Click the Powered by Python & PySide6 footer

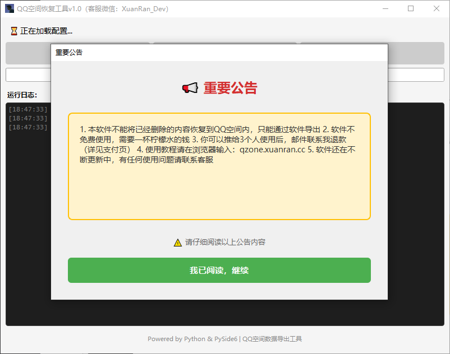(x=224, y=339)
